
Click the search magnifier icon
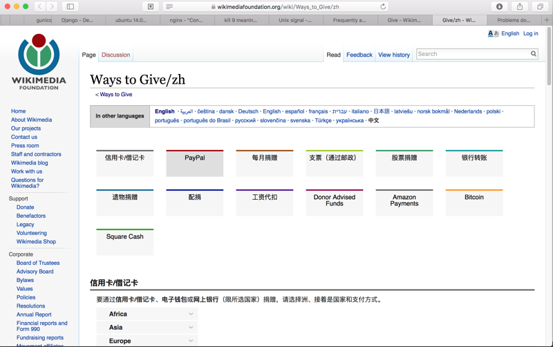point(534,54)
